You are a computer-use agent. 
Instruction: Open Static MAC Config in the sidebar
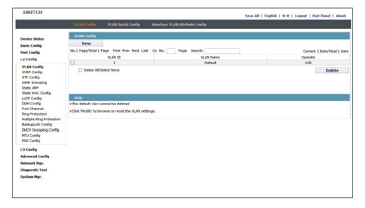tap(36, 93)
